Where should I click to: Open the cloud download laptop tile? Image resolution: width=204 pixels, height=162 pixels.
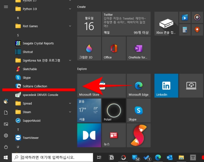pyautogui.click(x=191, y=86)
